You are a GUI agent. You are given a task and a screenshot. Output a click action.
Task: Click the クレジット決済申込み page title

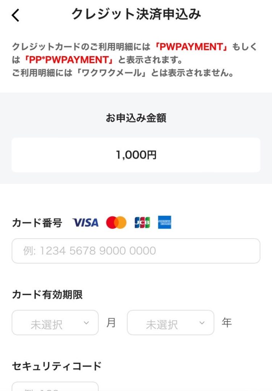136,15
